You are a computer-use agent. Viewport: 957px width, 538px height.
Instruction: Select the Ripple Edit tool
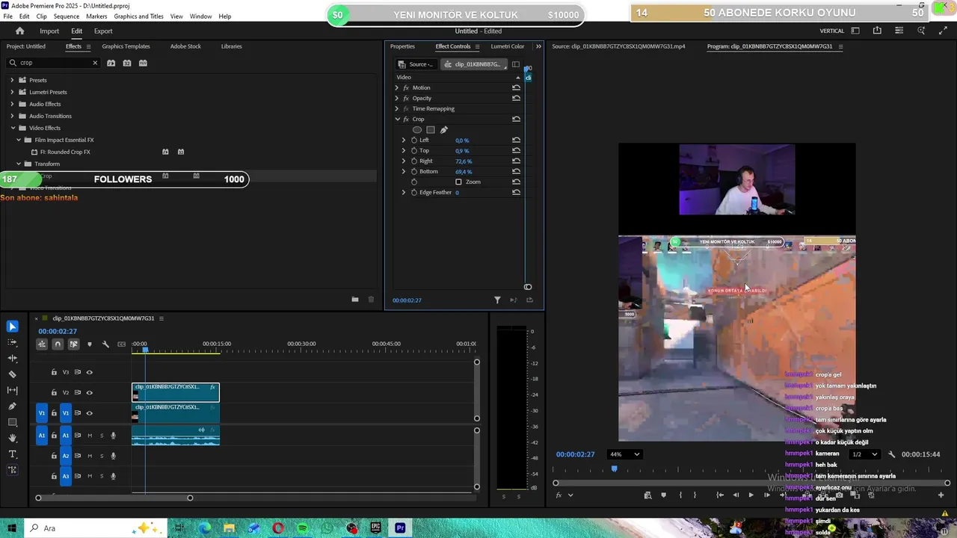click(12, 359)
